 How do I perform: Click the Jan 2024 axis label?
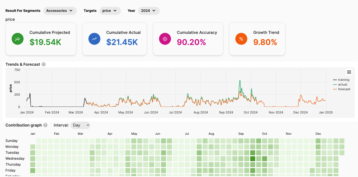click(27, 112)
